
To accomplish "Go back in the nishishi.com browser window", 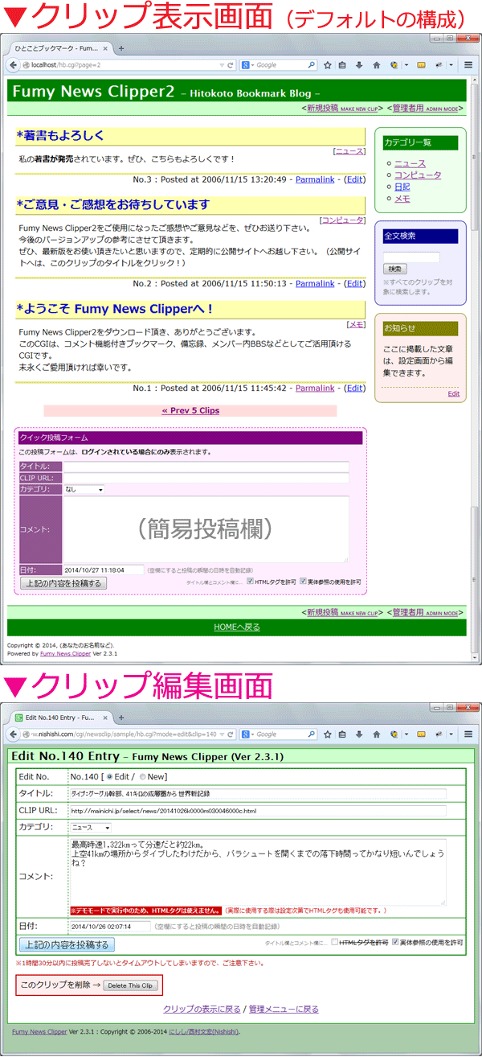I will tap(14, 734).
